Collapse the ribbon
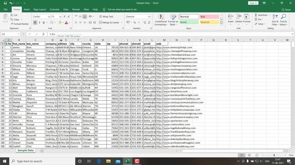 292,28
